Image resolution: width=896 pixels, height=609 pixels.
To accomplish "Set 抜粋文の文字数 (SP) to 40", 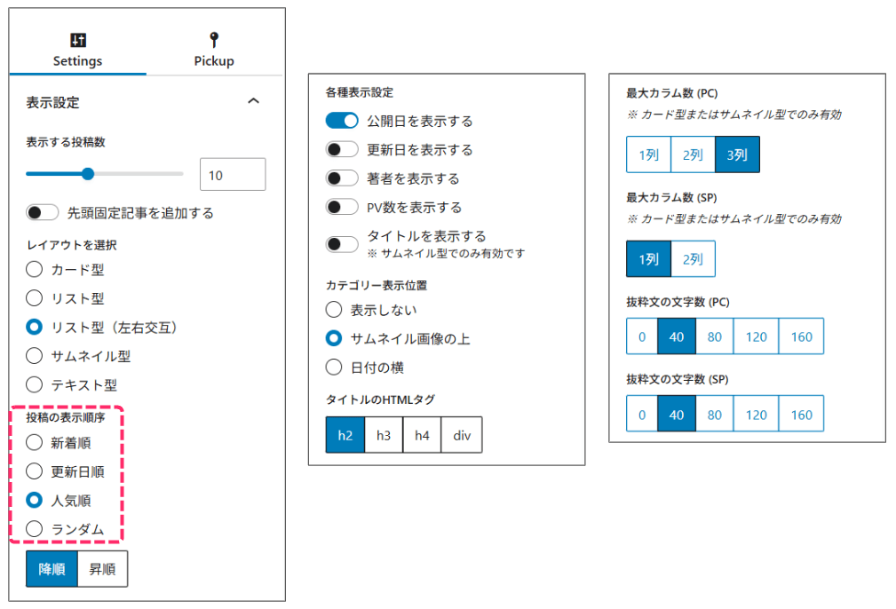I will tap(677, 415).
